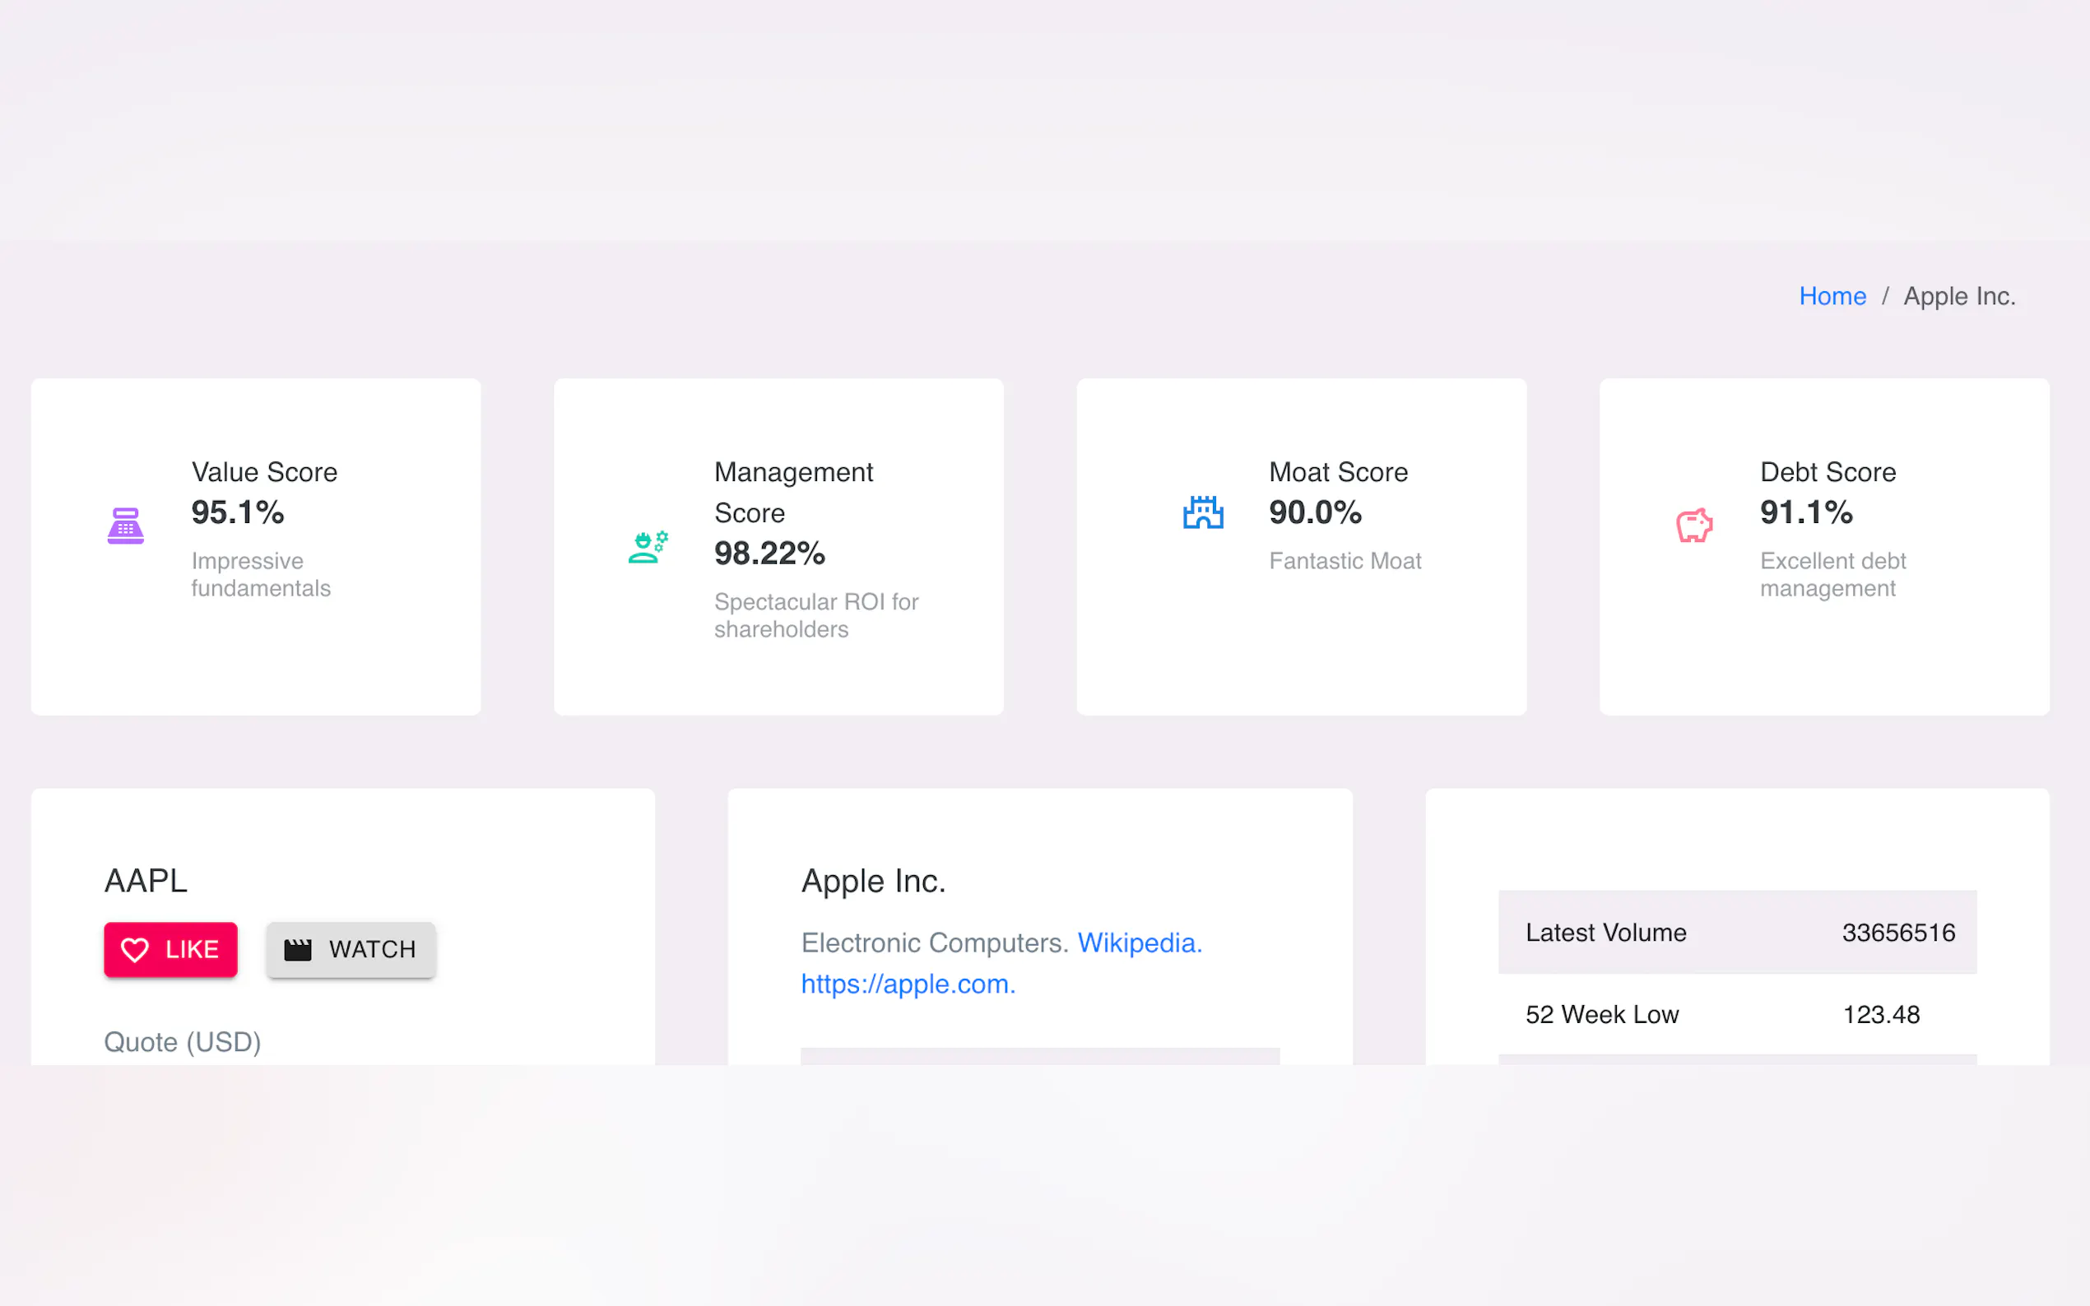
Task: Click the Apple Inc. company heading
Action: (x=873, y=880)
